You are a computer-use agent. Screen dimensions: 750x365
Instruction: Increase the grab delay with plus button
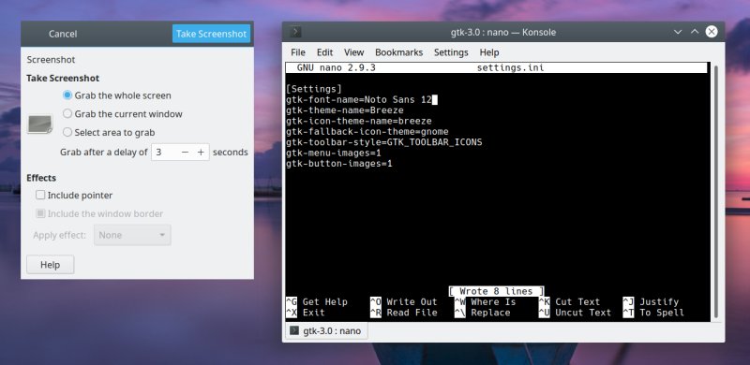click(201, 153)
